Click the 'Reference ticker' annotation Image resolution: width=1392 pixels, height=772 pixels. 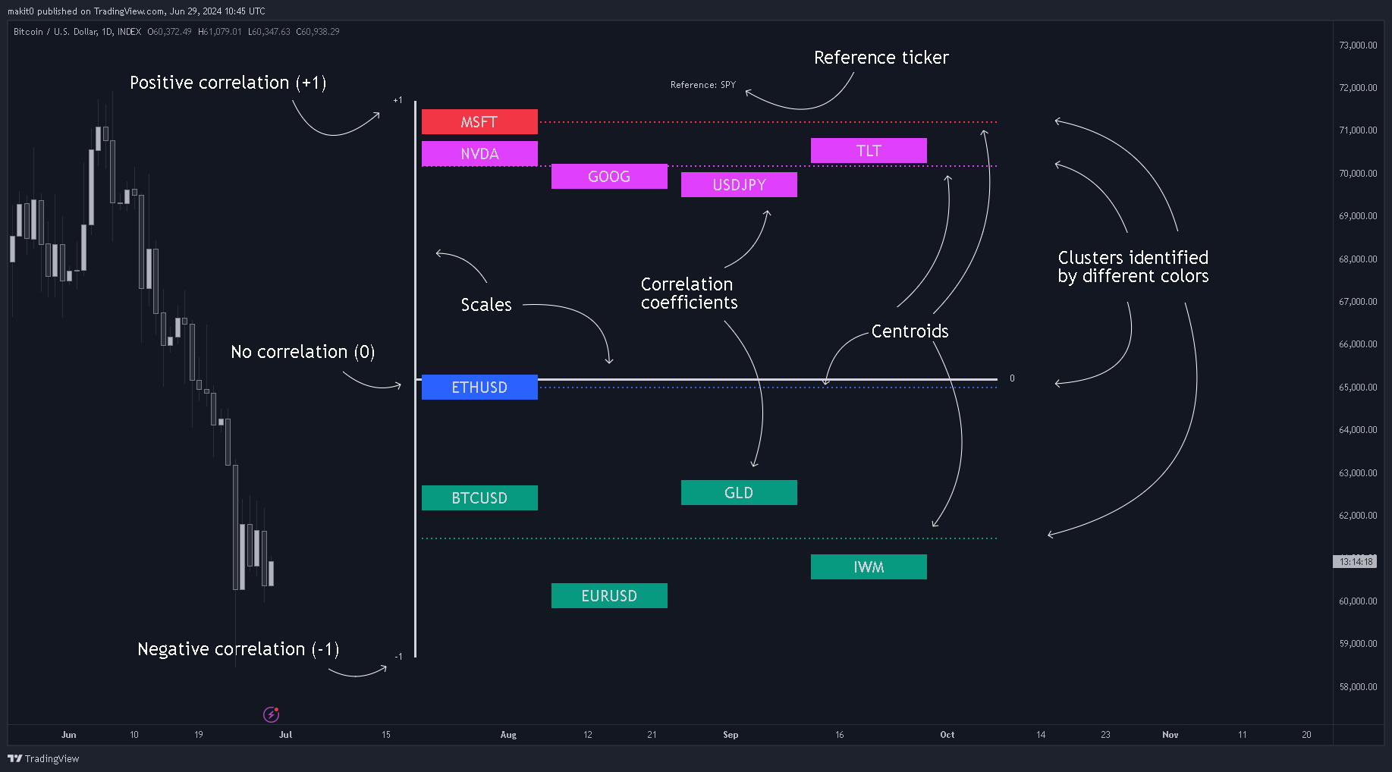(881, 58)
